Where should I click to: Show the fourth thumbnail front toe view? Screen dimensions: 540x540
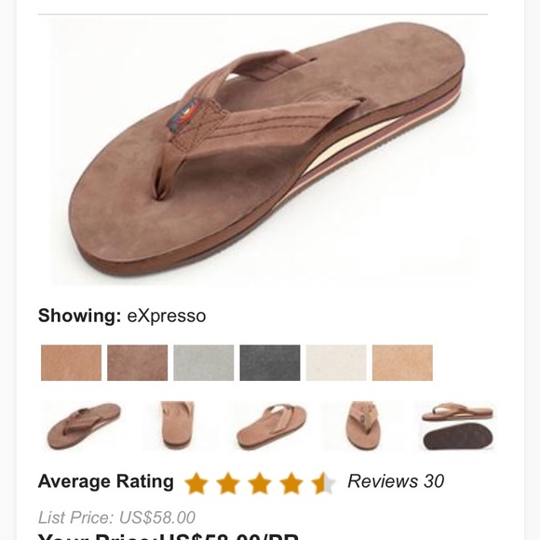click(363, 426)
